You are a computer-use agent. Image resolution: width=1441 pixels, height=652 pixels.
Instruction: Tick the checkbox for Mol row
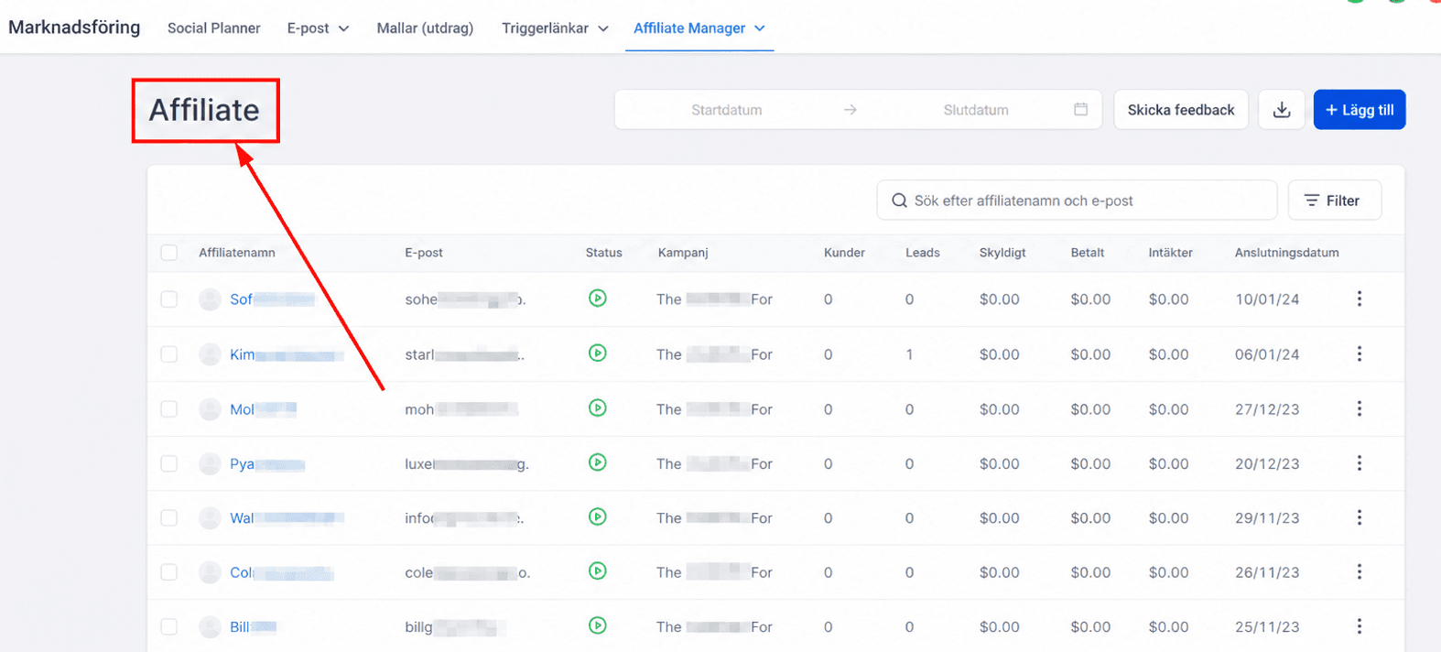coord(169,409)
